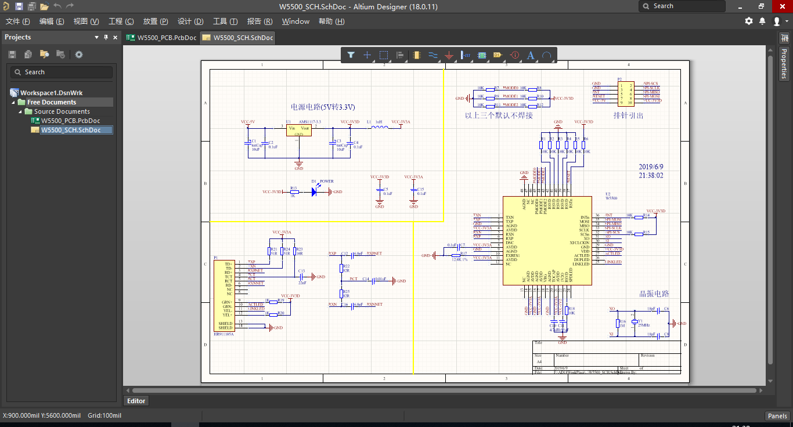Place a part with the component icon
Viewport: 793px width, 427px height.
[x=416, y=55]
